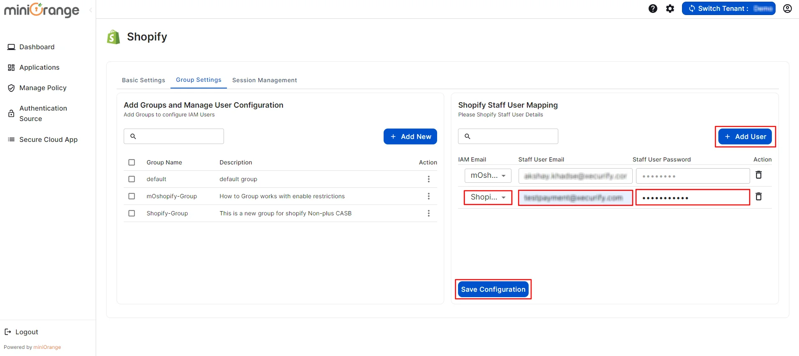Check the default group checkbox
The image size is (799, 356).
[x=132, y=179]
